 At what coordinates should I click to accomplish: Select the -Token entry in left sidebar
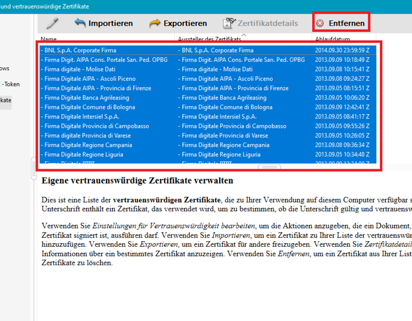[11, 84]
